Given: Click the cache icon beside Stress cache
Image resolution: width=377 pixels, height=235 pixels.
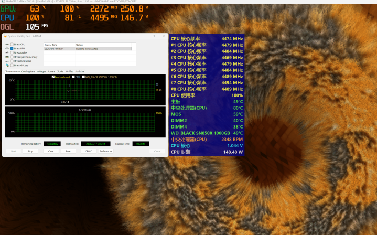Looking at the screenshot, I should 6,52.
